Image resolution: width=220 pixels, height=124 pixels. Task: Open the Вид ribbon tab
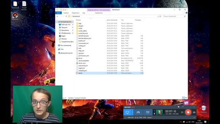84,13
